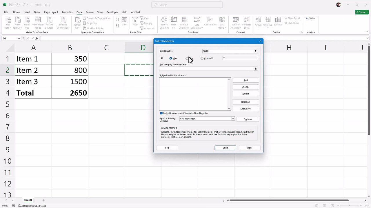The width and height of the screenshot is (371, 208).
Task: Click the Reset All button
Action: [x=245, y=102]
